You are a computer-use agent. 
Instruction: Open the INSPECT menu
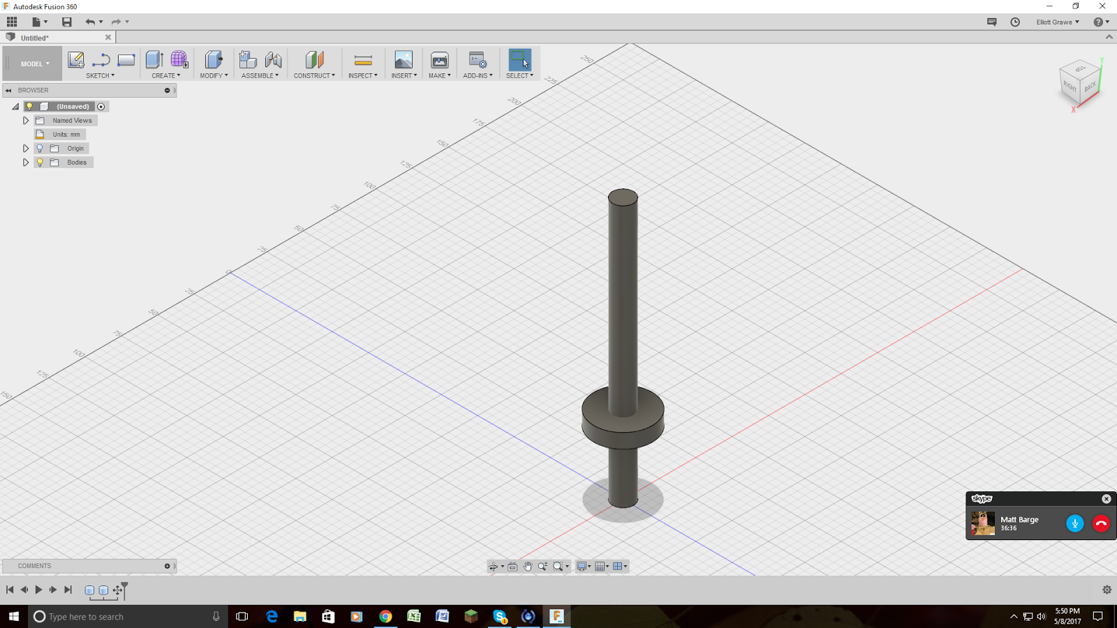[x=363, y=75]
